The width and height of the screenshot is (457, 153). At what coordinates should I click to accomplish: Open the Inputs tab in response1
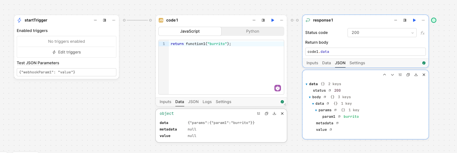[312, 63]
